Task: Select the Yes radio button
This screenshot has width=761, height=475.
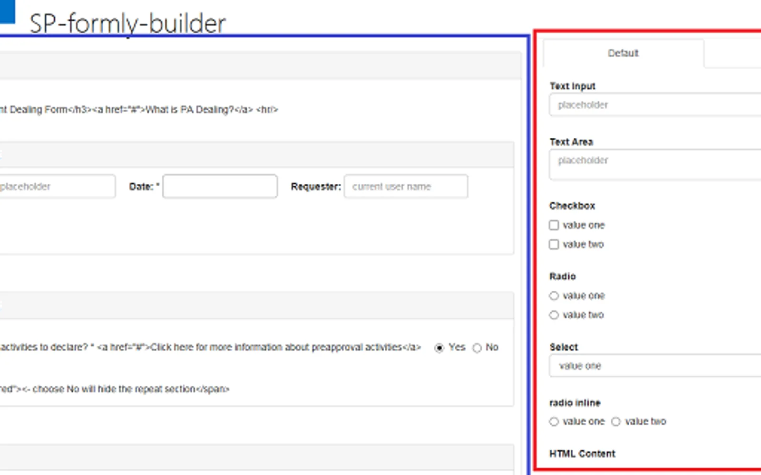Action: pyautogui.click(x=439, y=348)
